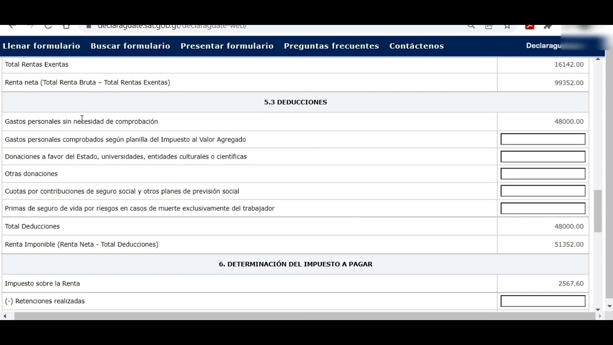Go to Preguntas frecuentes

(331, 46)
